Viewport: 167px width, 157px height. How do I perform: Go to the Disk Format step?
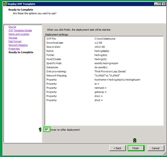15,41
